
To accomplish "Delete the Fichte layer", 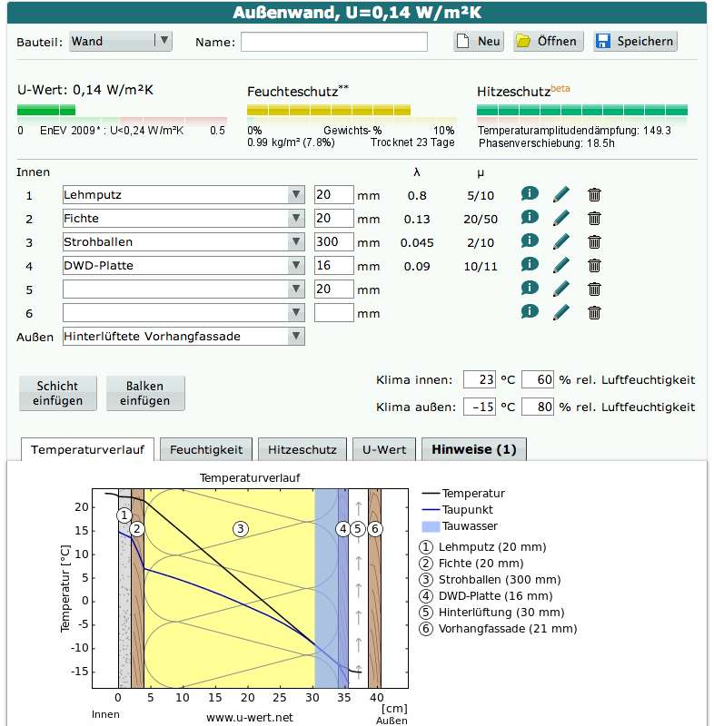I will 594,219.
